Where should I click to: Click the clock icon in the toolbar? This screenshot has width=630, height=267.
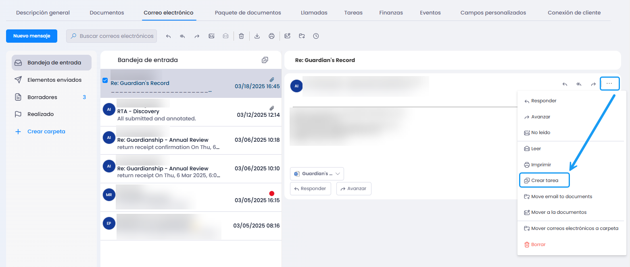[316, 36]
